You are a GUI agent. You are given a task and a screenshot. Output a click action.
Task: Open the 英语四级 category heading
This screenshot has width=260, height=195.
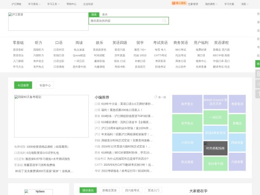pyautogui.click(x=120, y=43)
